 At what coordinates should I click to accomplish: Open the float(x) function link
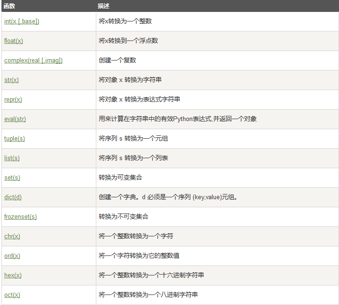(14, 41)
